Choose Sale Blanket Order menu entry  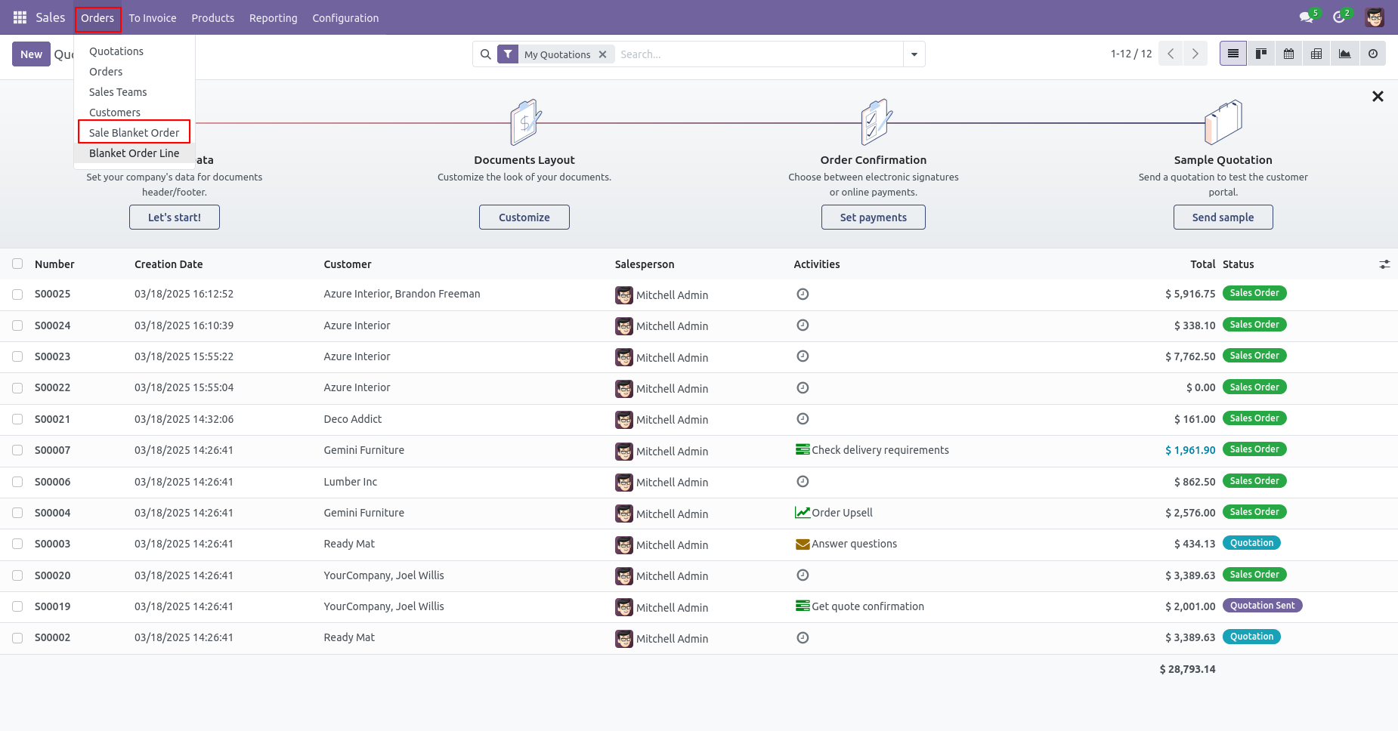135,132
